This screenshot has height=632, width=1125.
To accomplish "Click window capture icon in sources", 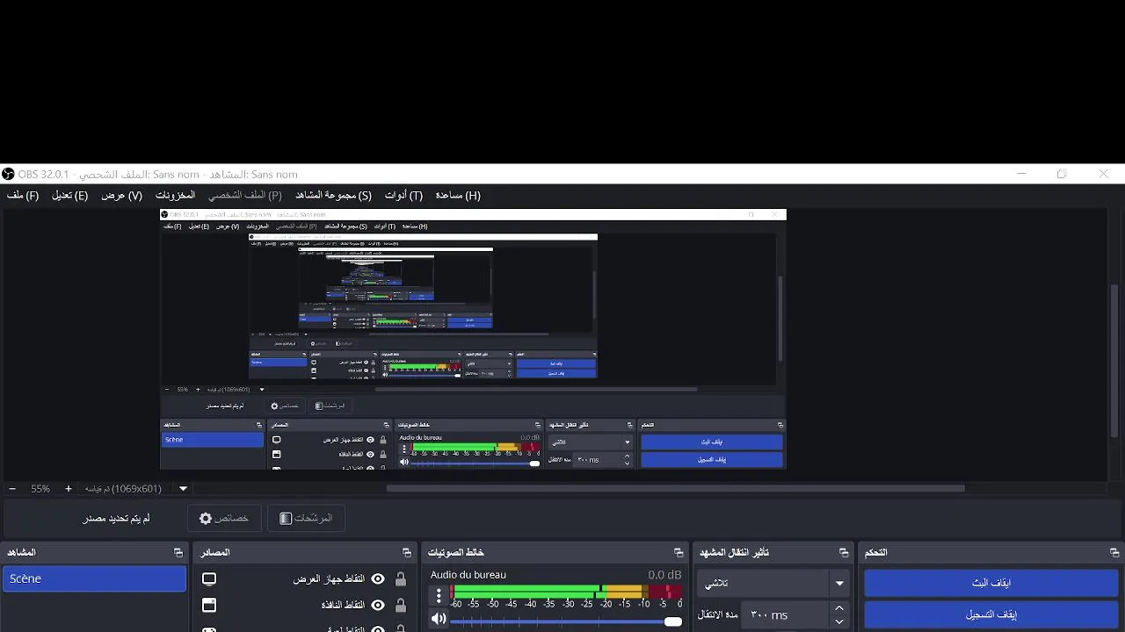I will 209,605.
